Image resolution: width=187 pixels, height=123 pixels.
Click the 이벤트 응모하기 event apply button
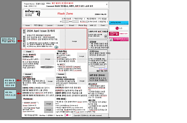(47, 67)
